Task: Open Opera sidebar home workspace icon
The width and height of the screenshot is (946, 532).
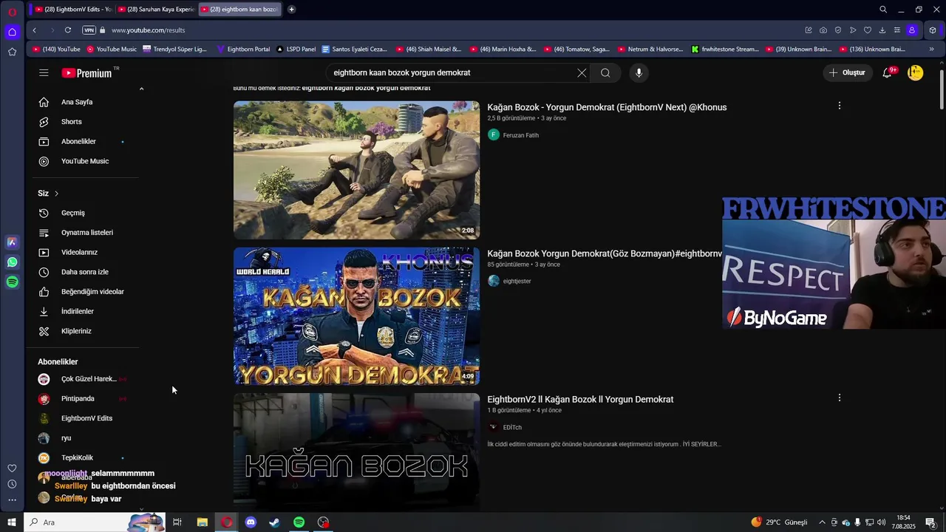Action: (12, 32)
